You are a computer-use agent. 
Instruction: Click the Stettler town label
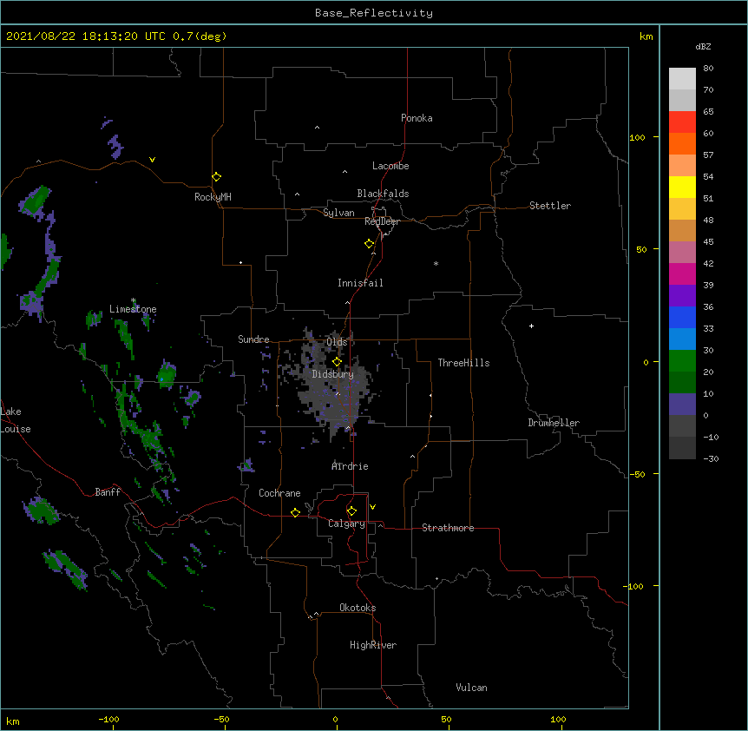[x=549, y=206]
